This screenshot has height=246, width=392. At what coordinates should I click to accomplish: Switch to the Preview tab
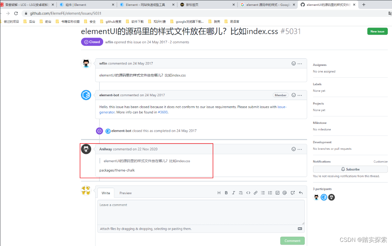[x=125, y=193]
